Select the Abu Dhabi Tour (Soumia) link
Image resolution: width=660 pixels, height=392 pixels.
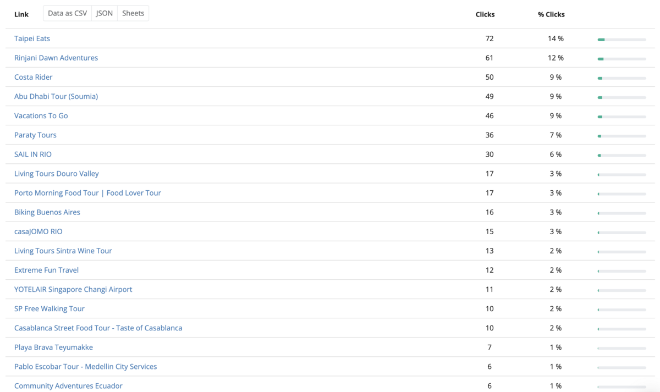[56, 96]
